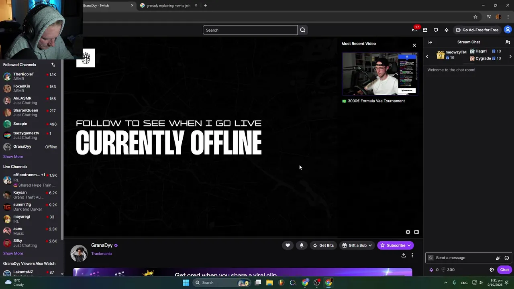Click the share channel icon
This screenshot has width=514, height=289.
click(x=404, y=255)
